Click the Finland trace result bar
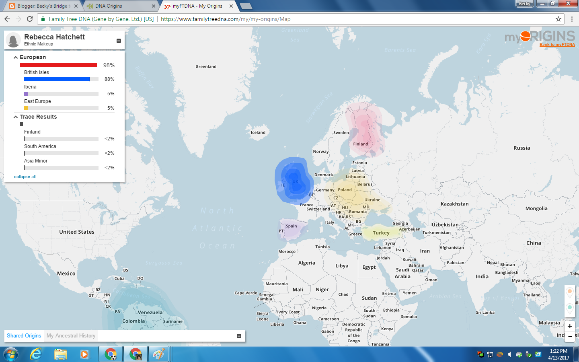This screenshot has width=579, height=362. click(61, 139)
